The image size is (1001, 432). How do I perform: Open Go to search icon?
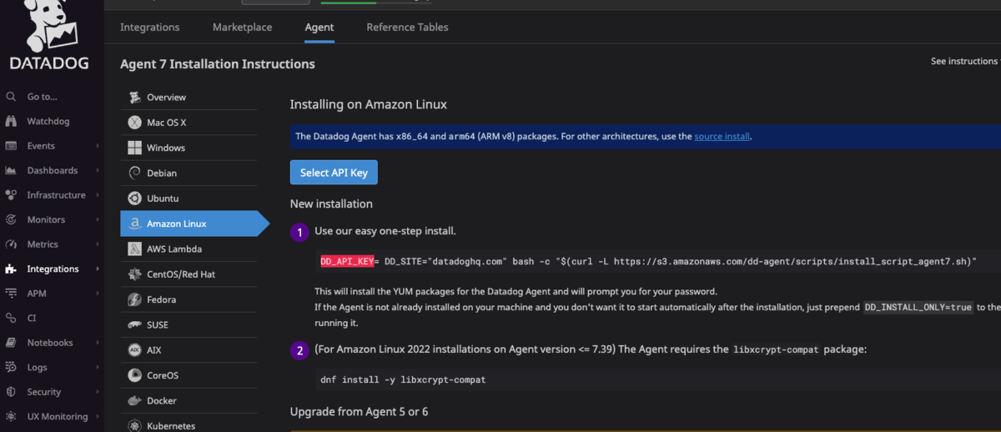11,97
